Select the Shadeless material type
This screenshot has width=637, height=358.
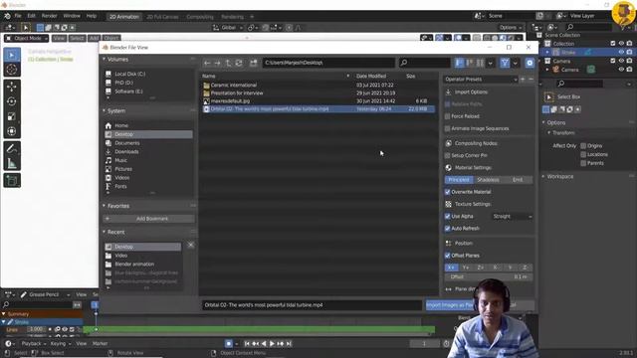(488, 180)
